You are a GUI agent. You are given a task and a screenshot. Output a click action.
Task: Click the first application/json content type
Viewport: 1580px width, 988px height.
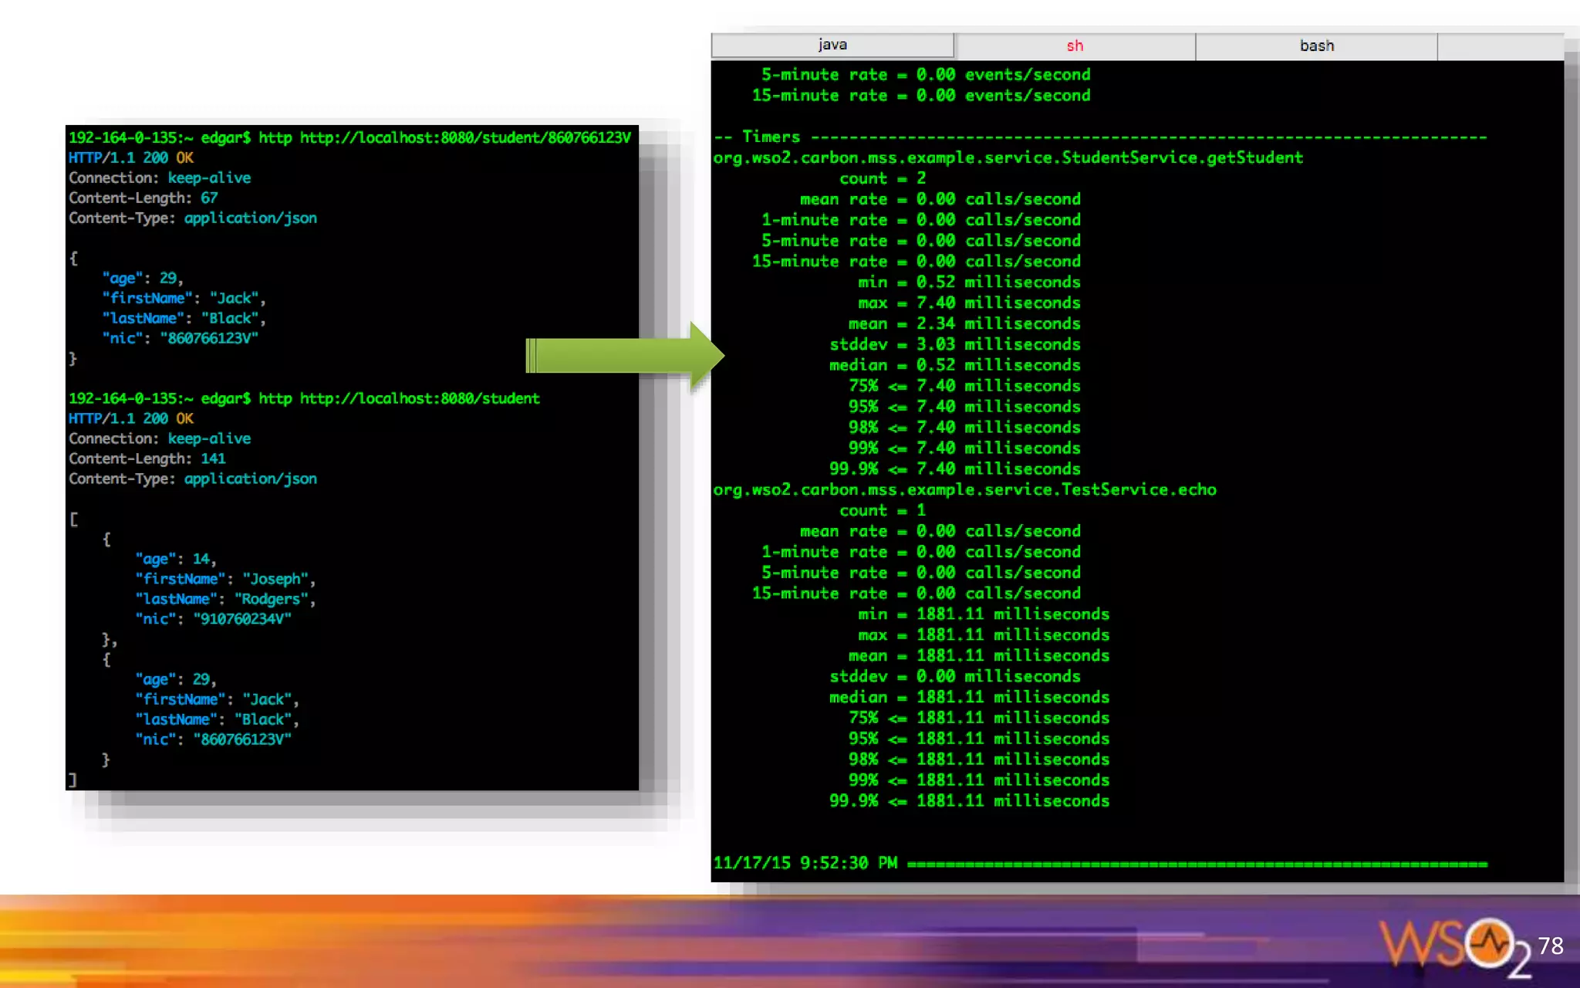(x=250, y=218)
